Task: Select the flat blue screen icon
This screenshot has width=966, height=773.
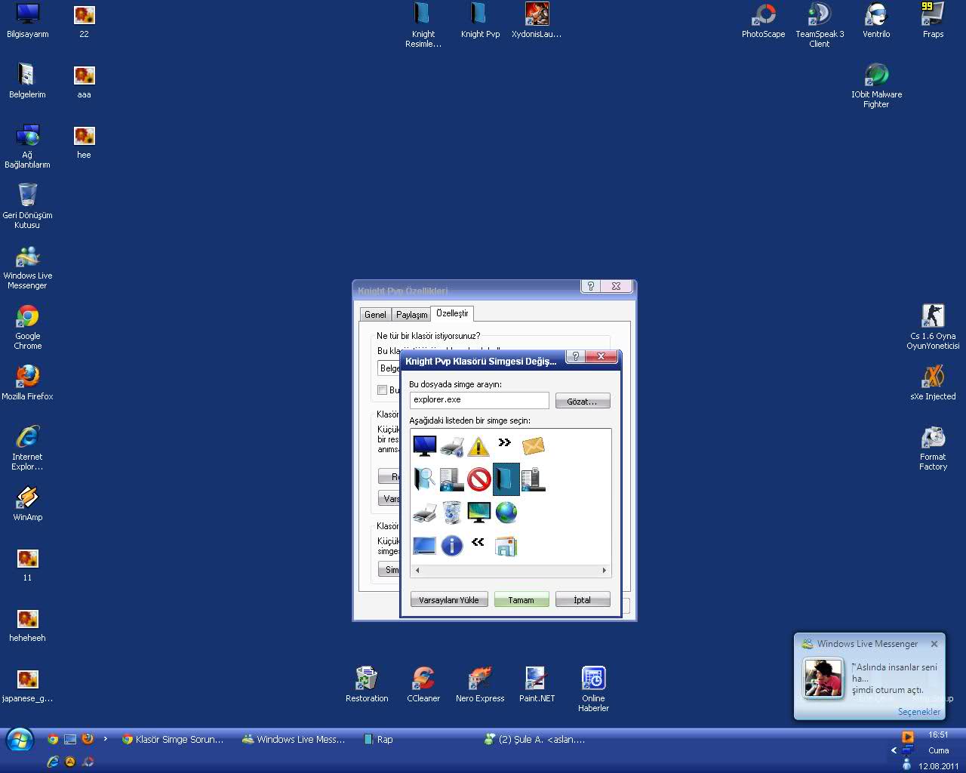Action: [x=424, y=545]
